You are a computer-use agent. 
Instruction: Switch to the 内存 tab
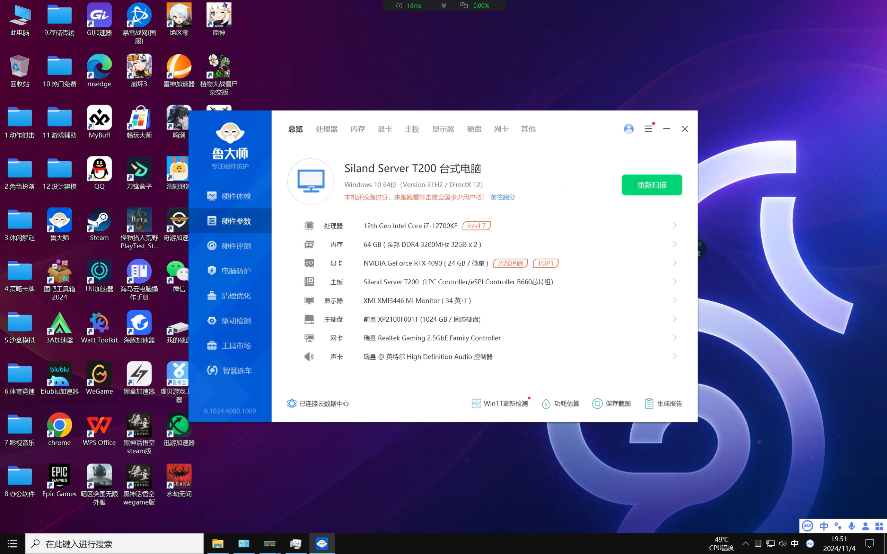(358, 129)
